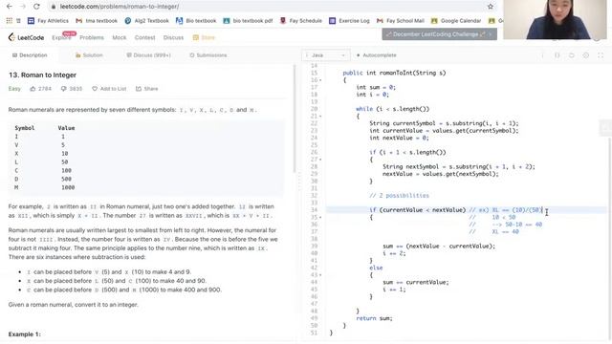Open the December LeetCoding Challenge banner

440,34
